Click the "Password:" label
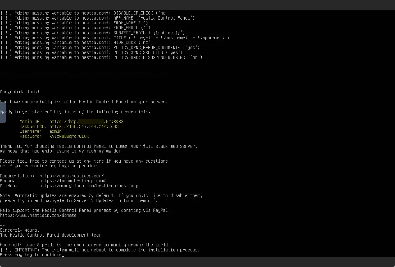This screenshot has height=267, width=395. (x=31, y=136)
